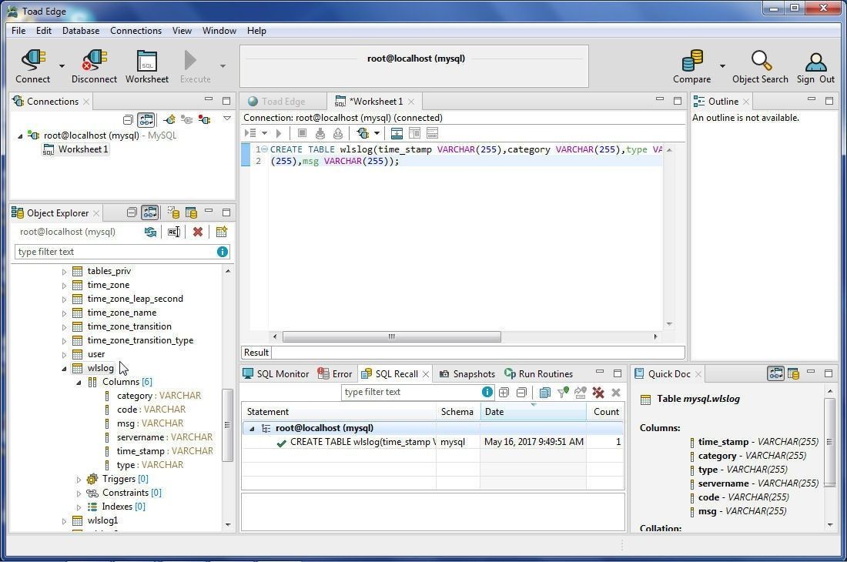
Task: Toggle the side-by-side result layout in the worksheet toolbar
Action: point(414,133)
